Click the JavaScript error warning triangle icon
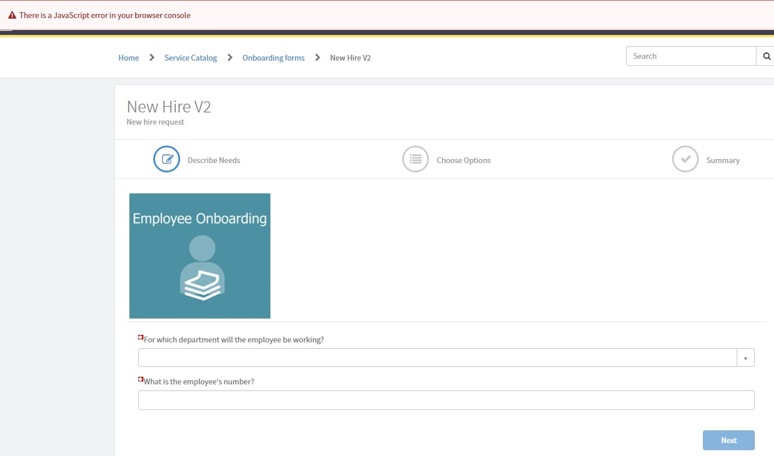The height and width of the screenshot is (456, 774). click(12, 16)
